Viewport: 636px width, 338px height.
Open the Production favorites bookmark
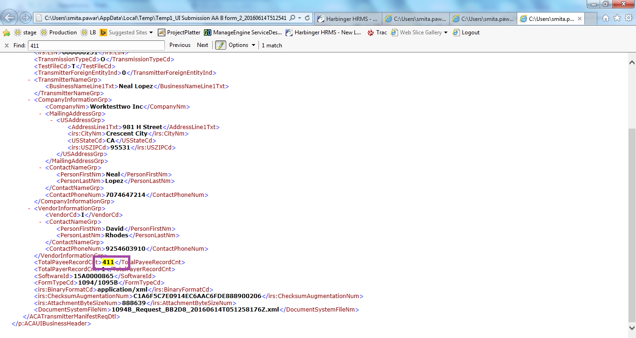pyautogui.click(x=58, y=32)
